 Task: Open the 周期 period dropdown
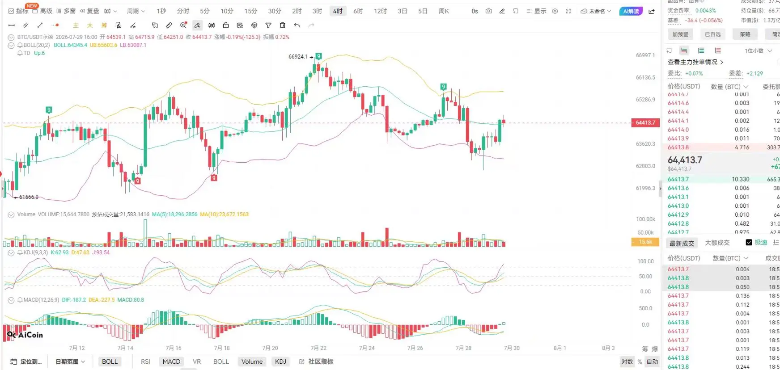click(x=136, y=11)
